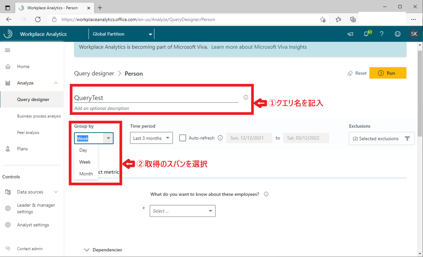Toggle the Group by dropdown arrow

click(108, 139)
